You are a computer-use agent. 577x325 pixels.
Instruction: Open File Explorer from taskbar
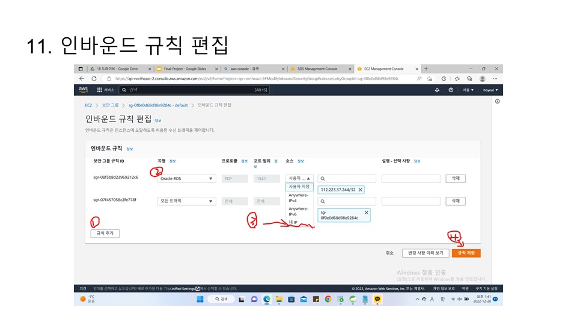coord(279,299)
